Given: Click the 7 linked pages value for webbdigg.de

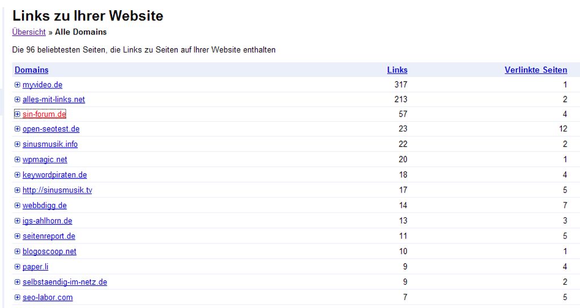Looking at the screenshot, I should point(565,206).
